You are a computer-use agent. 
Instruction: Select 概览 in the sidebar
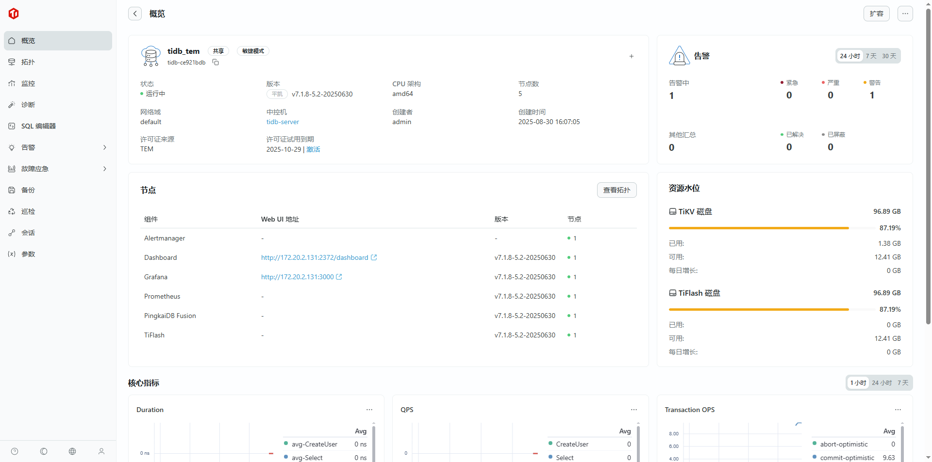click(58, 41)
